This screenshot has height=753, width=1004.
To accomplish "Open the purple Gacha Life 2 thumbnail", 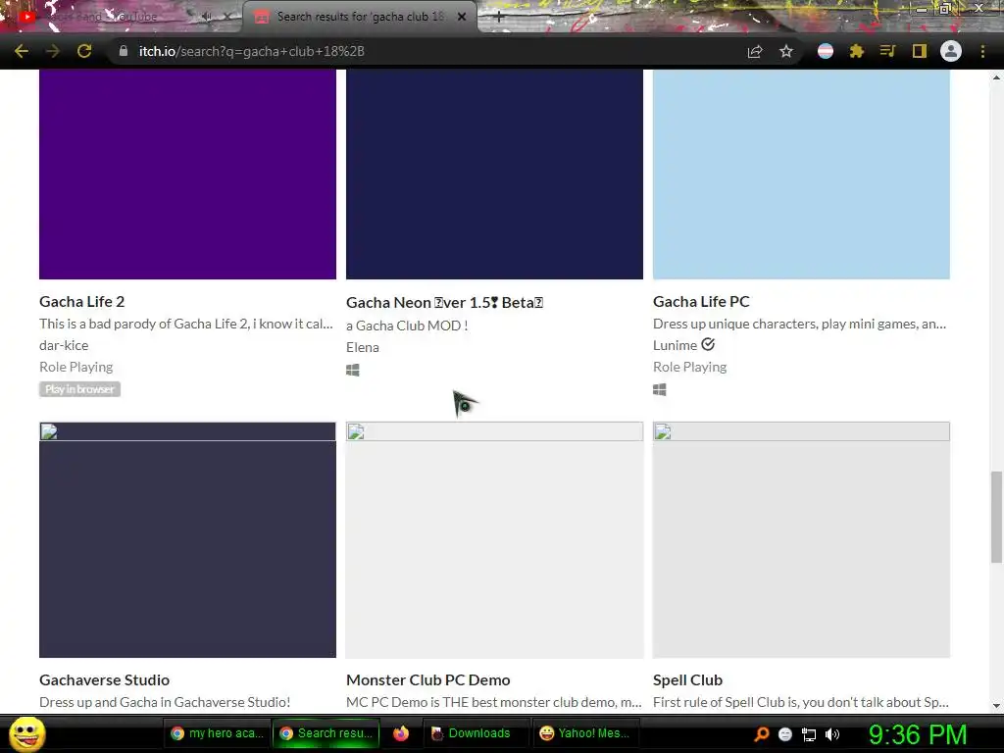I will pos(187,175).
